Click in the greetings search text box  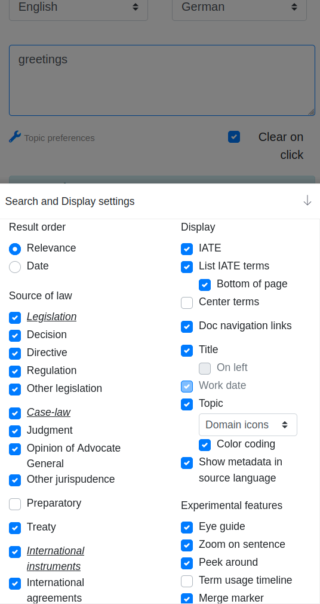[x=162, y=81]
